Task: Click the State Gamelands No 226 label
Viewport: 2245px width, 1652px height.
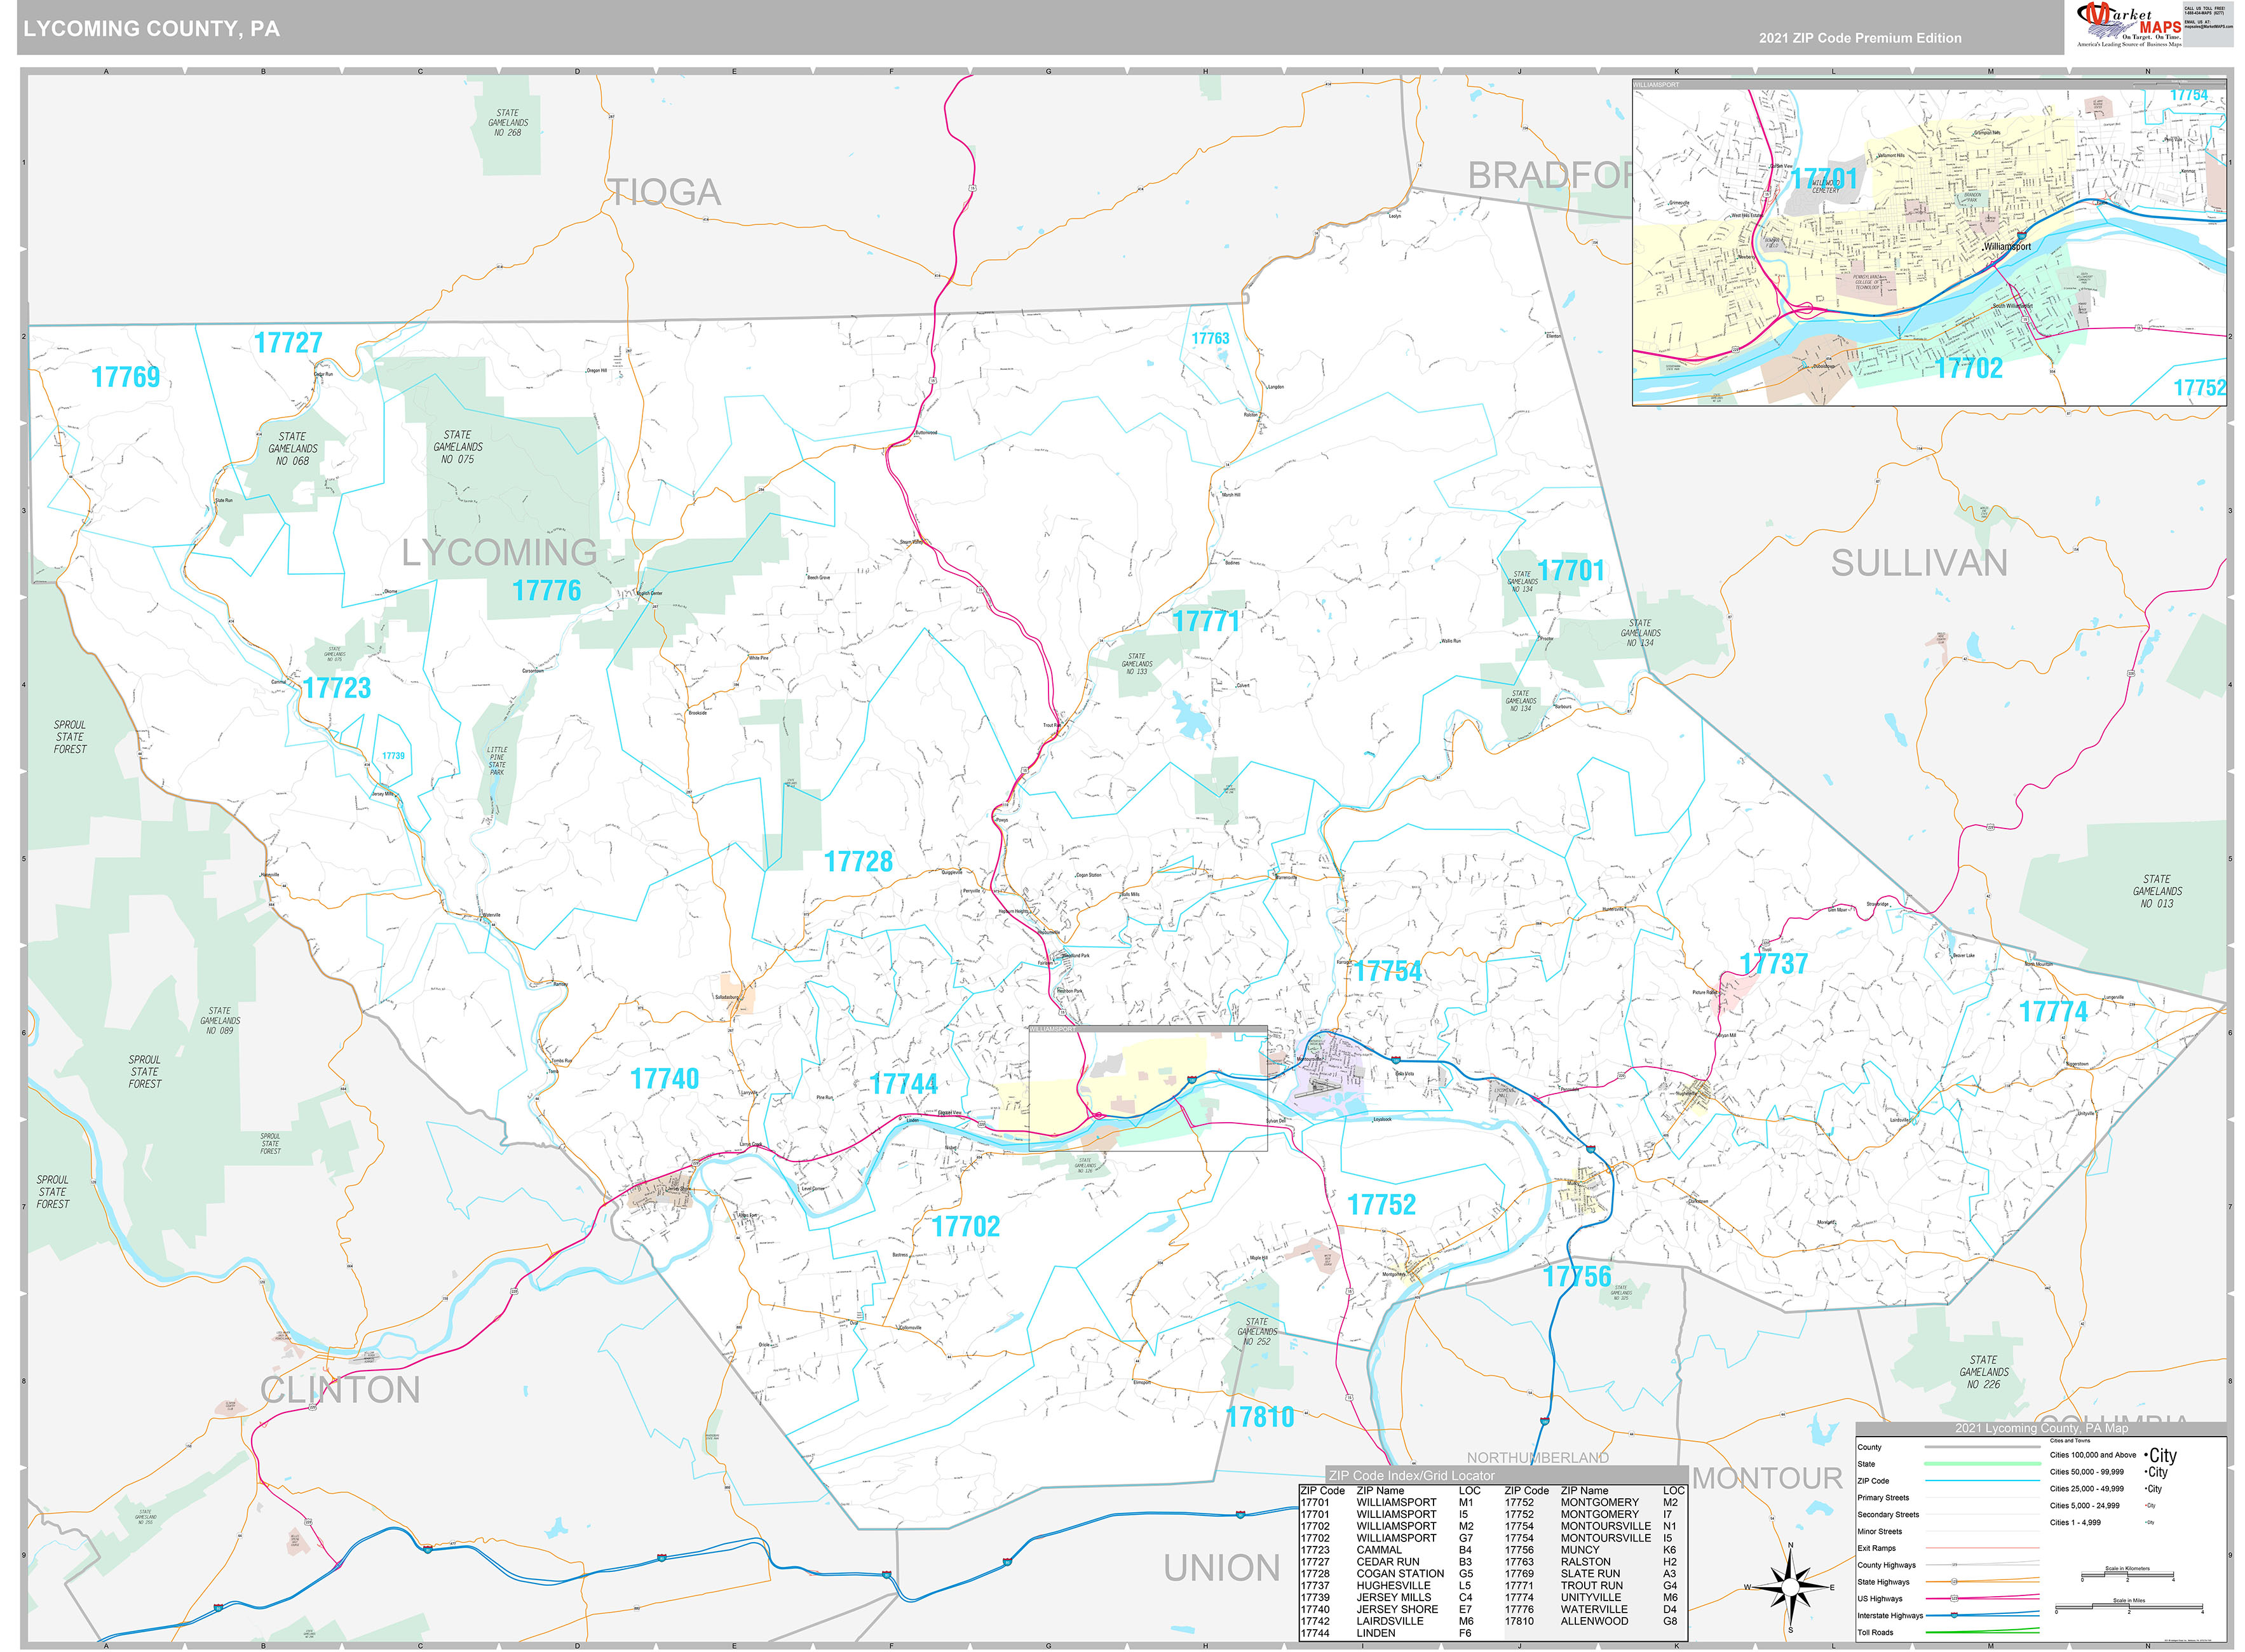Action: pos(1984,1372)
